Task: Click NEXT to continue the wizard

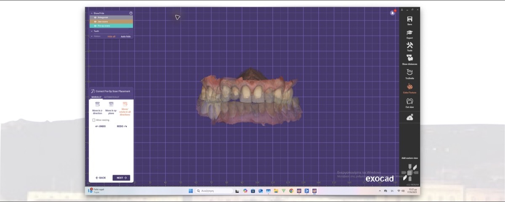Action: (121, 178)
